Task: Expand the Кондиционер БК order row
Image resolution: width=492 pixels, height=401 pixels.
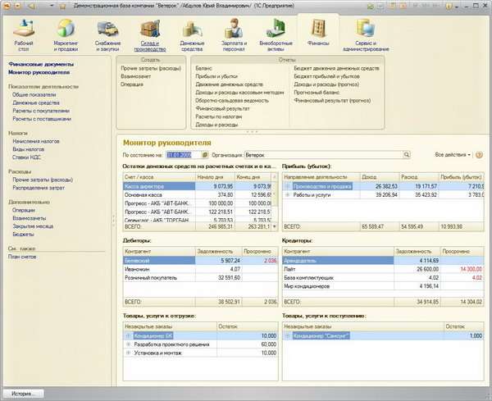Action: point(128,335)
